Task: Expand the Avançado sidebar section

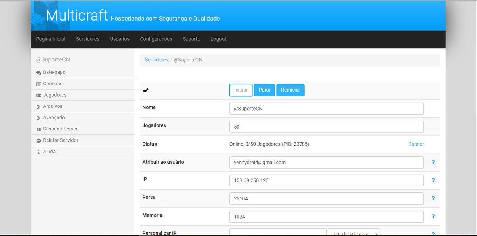Action: 38,117
